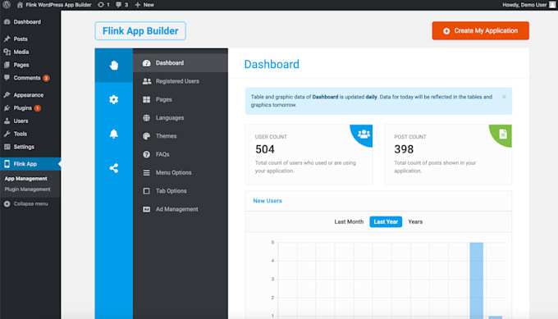Open the WordPress Settings menu item

pos(30,147)
